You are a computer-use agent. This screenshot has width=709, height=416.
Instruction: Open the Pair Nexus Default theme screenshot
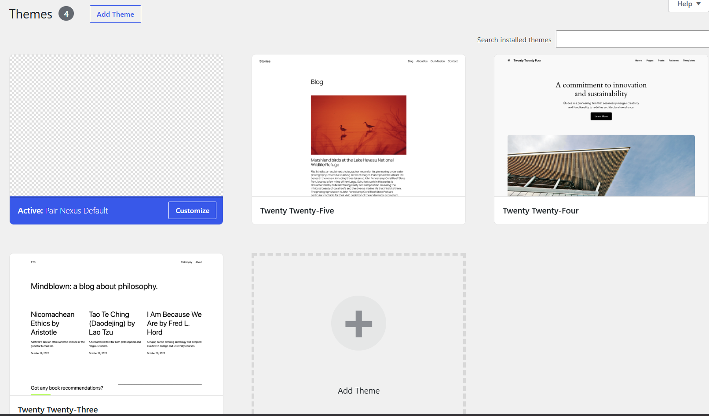coord(116,125)
